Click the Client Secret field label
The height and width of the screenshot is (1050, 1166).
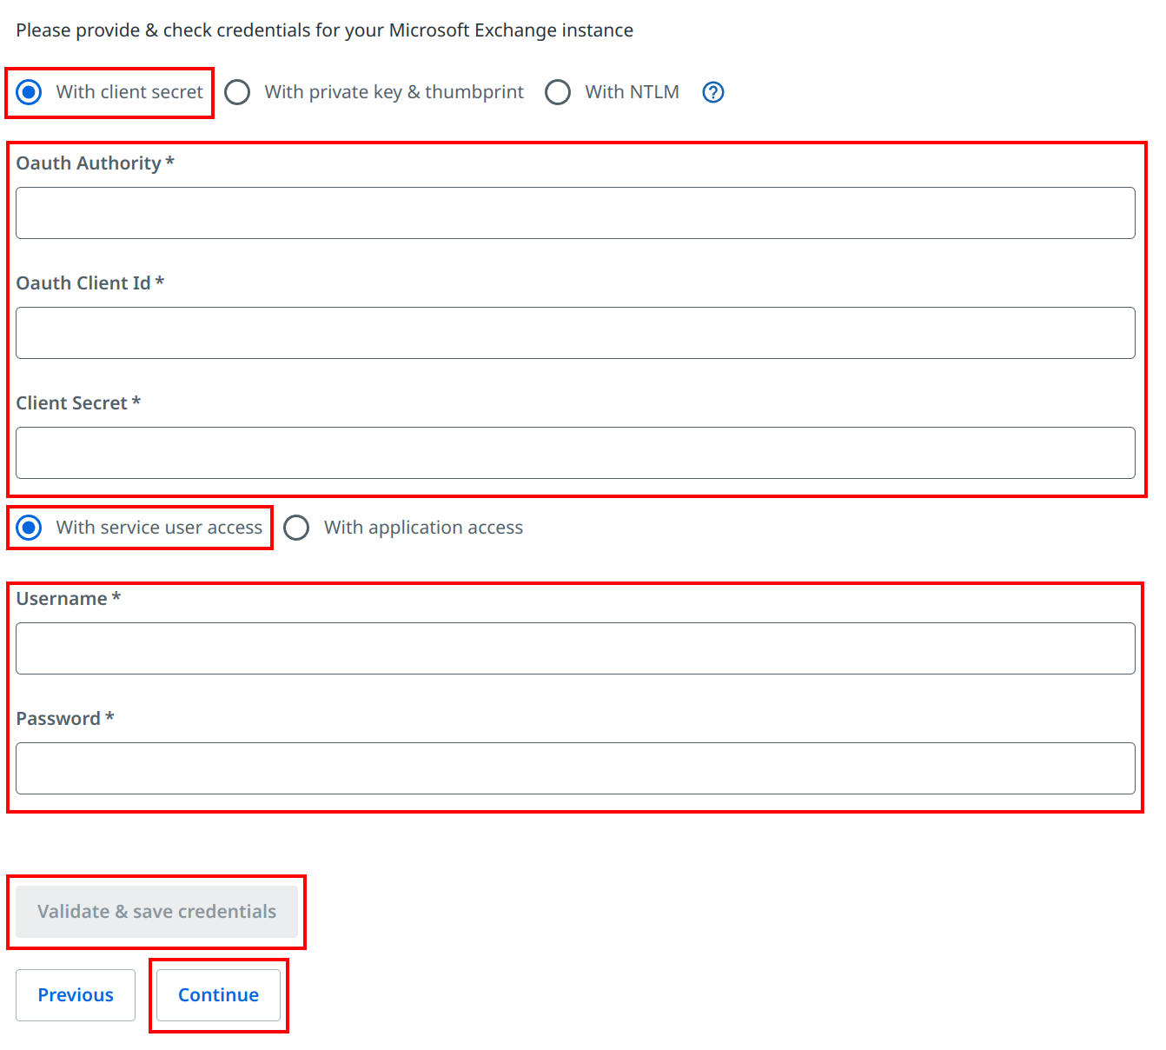coord(72,403)
